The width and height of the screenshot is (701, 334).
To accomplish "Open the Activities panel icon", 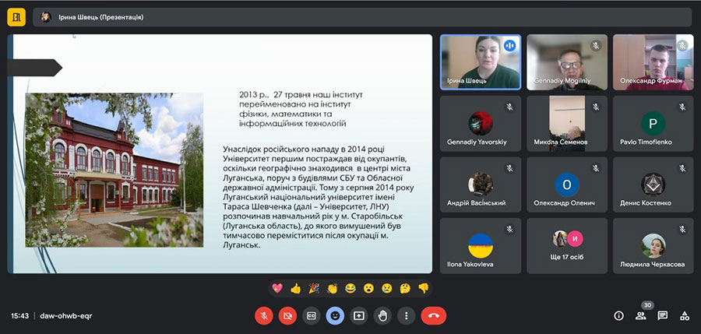I will point(684,315).
